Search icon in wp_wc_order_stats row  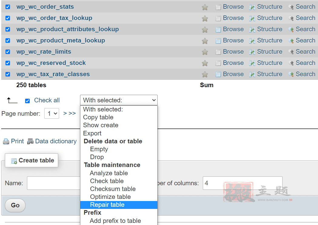291,7
